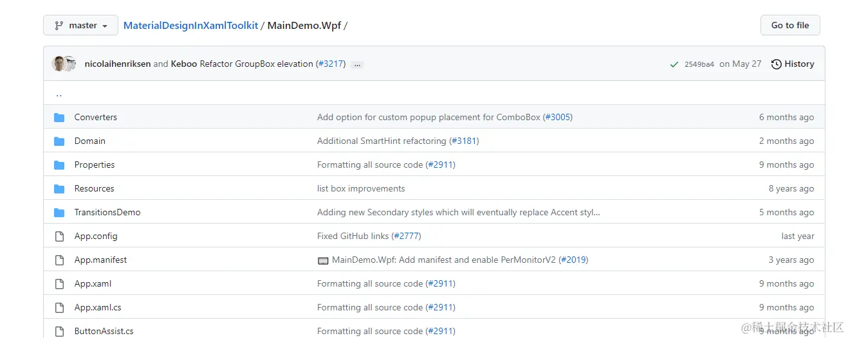The height and width of the screenshot is (338, 848).
Task: Click the green commit status checkmark
Action: pyautogui.click(x=674, y=64)
